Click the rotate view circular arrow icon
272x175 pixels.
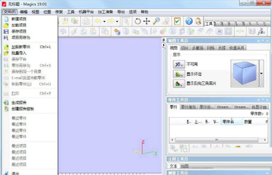pyautogui.click(x=137, y=21)
